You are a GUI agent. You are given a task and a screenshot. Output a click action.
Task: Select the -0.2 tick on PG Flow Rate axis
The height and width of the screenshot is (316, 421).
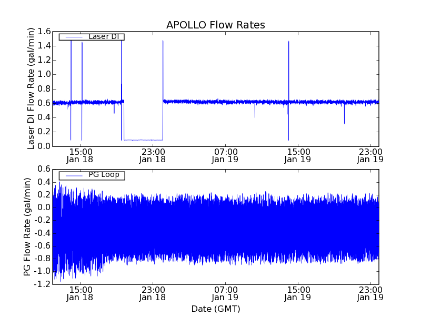[42, 220]
